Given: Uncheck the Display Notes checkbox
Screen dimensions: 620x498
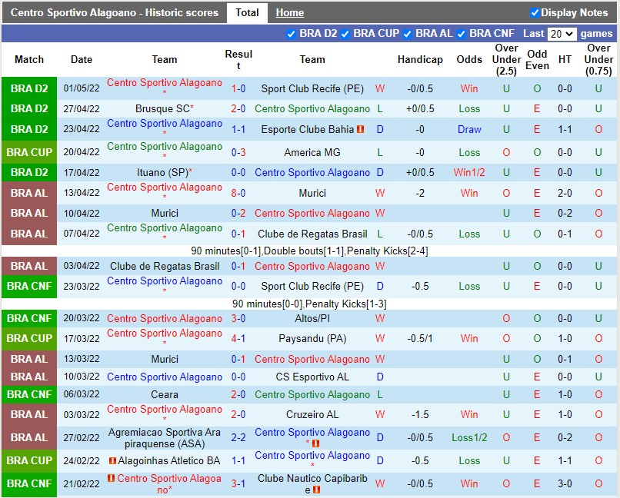Looking at the screenshot, I should tap(535, 12).
